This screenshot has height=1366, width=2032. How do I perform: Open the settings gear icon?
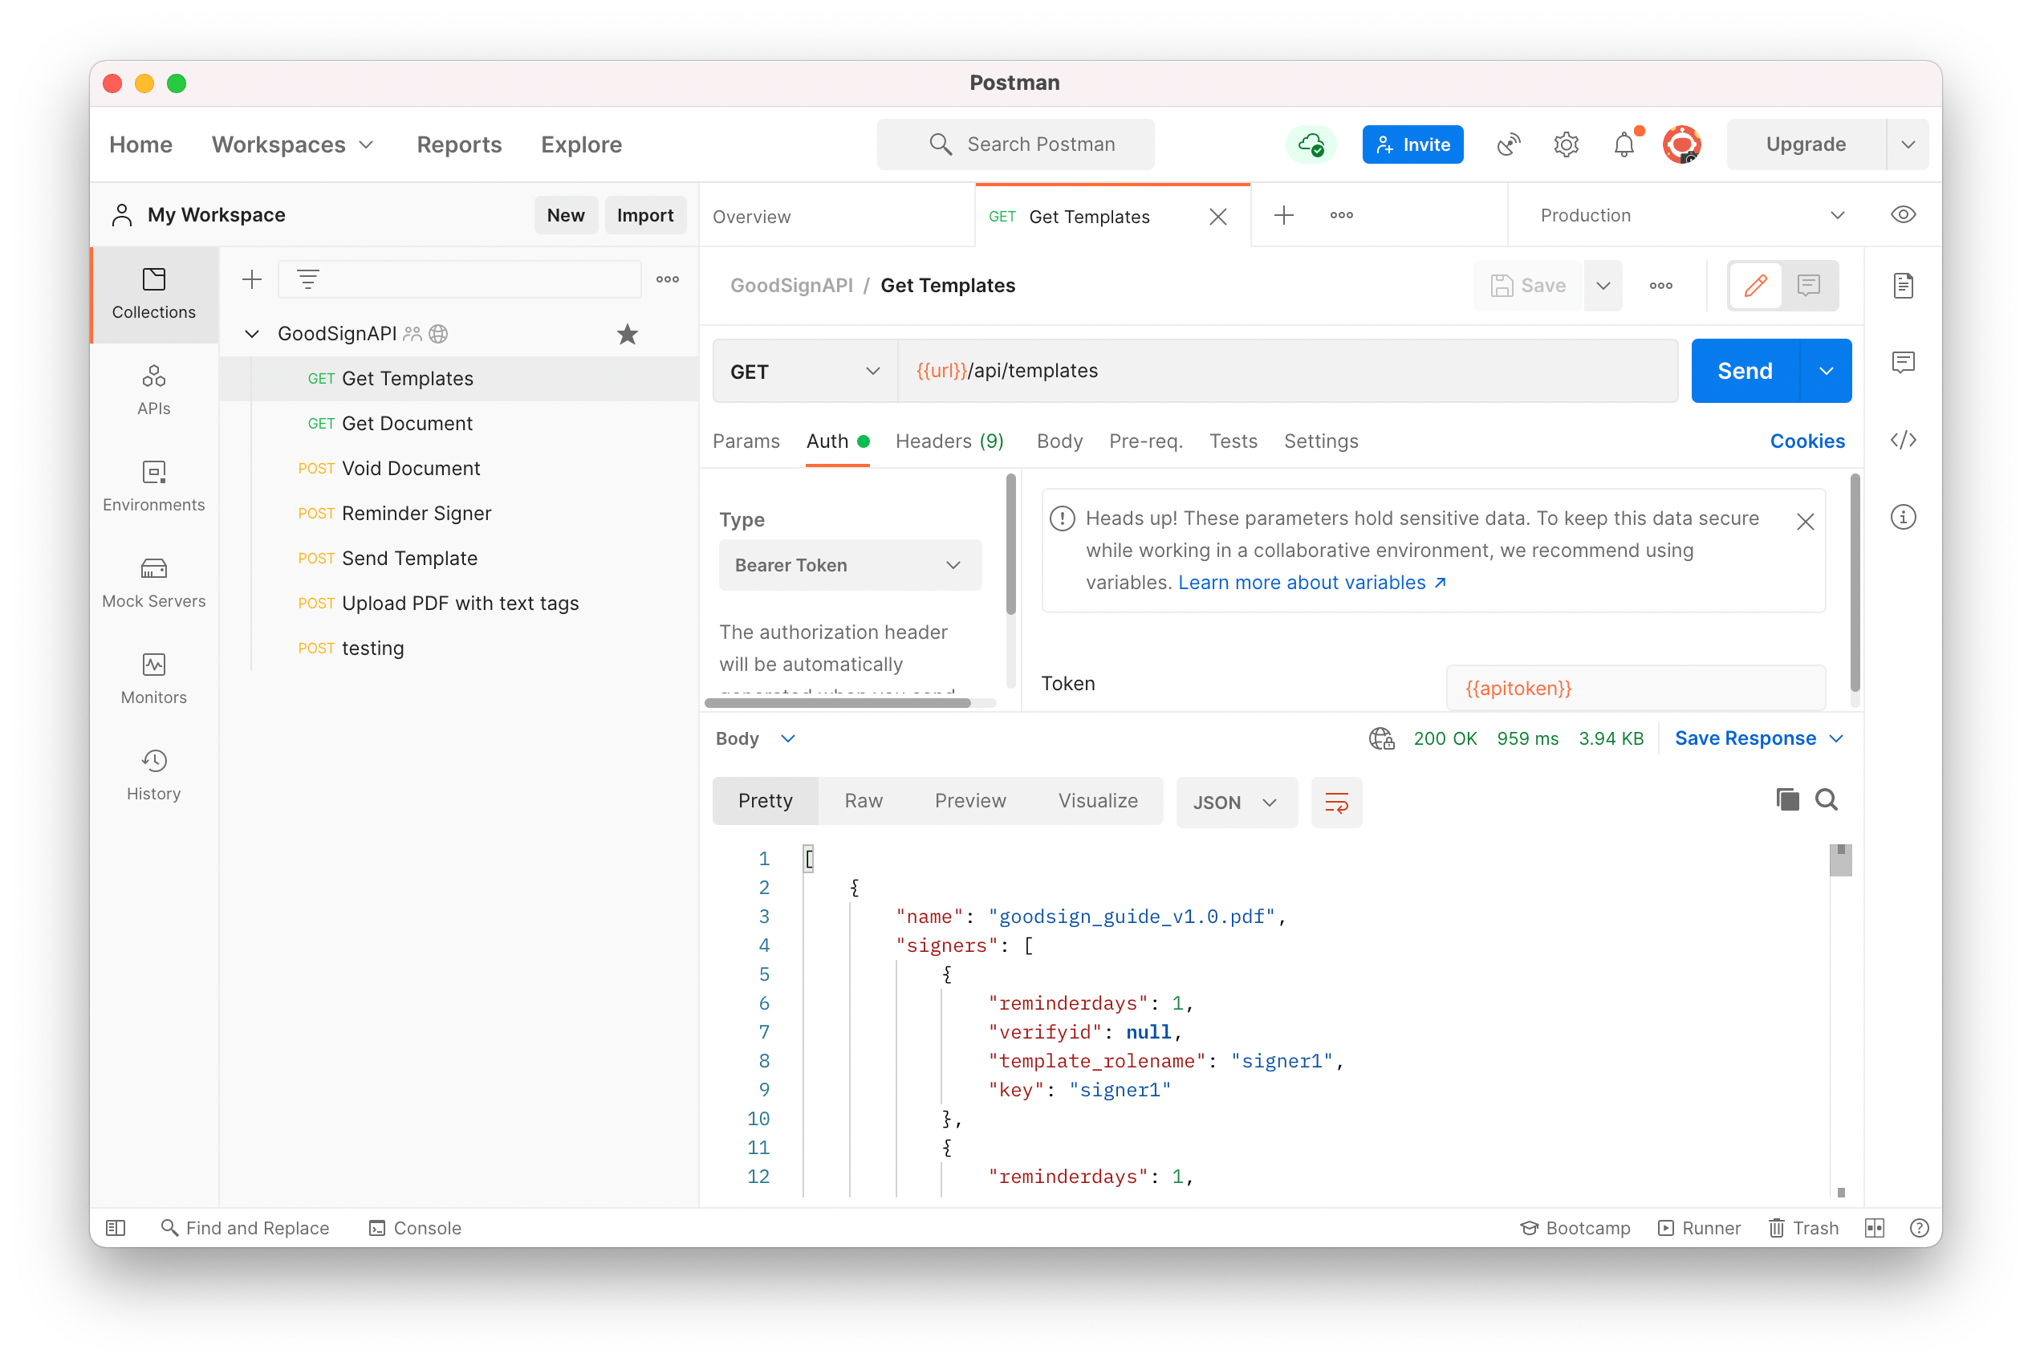tap(1565, 144)
